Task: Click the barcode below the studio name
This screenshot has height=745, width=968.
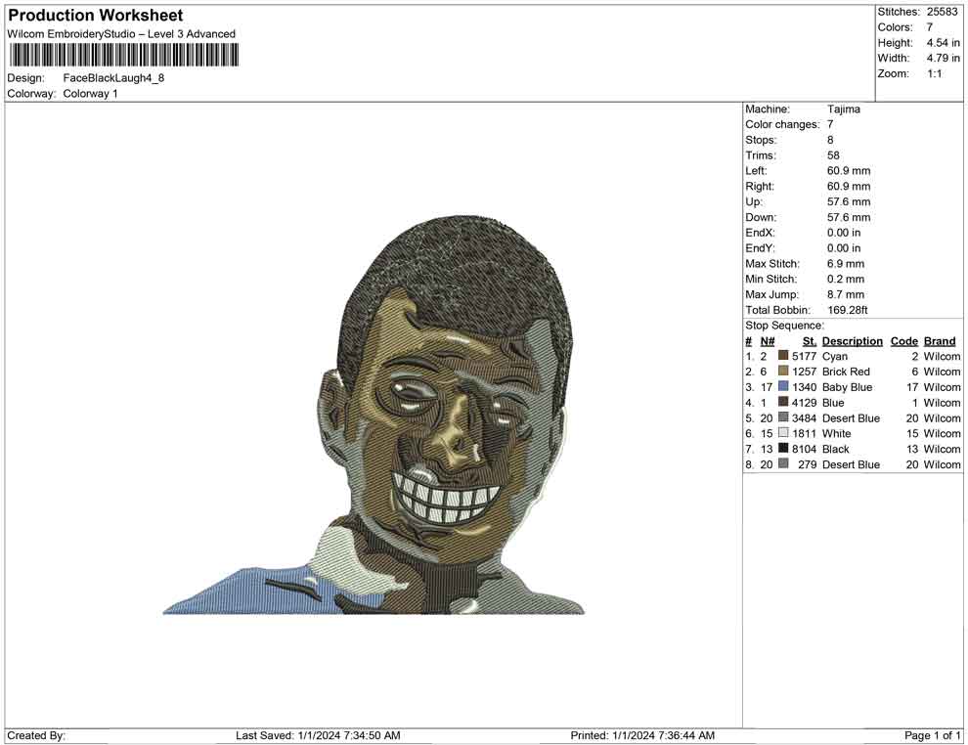Action: click(123, 55)
